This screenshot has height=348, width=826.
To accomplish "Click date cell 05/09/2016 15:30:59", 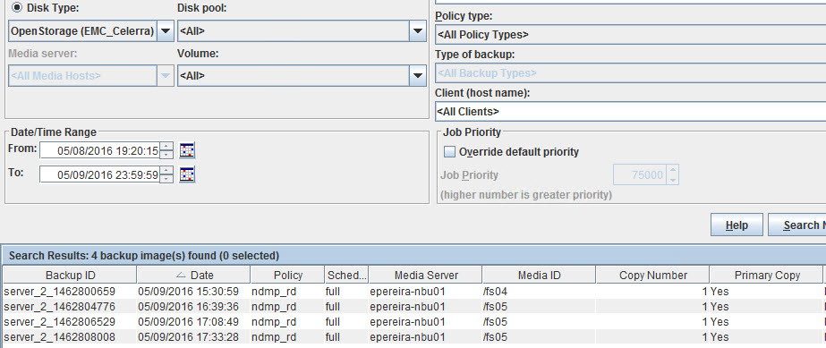I will pyautogui.click(x=193, y=291).
